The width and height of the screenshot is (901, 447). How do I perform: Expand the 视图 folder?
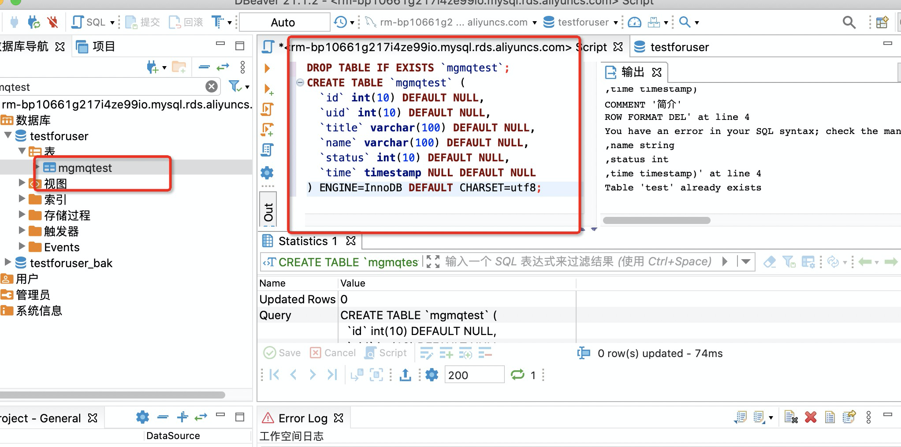[x=22, y=183]
